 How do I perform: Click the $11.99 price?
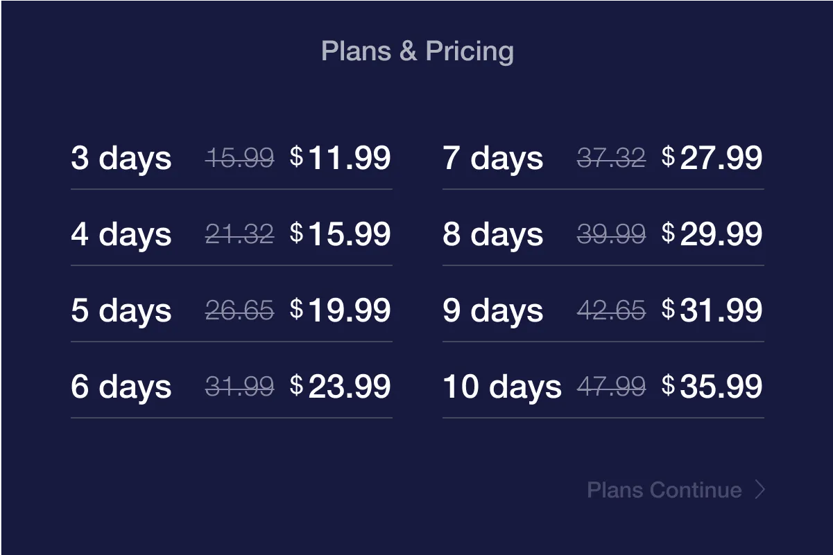coord(341,158)
